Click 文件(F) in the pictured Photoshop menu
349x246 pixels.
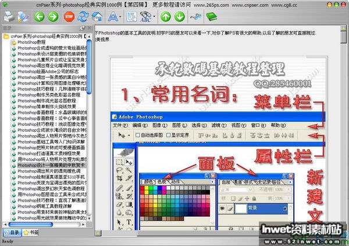click(120, 125)
